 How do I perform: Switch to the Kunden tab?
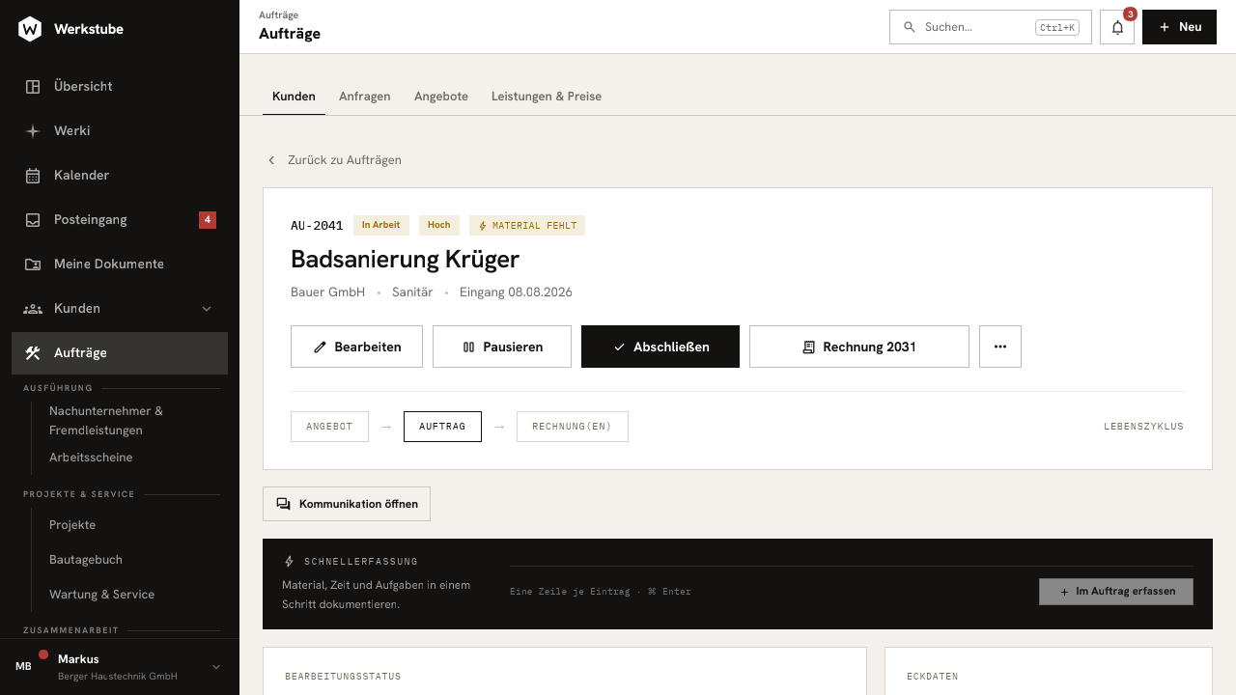coord(294,97)
